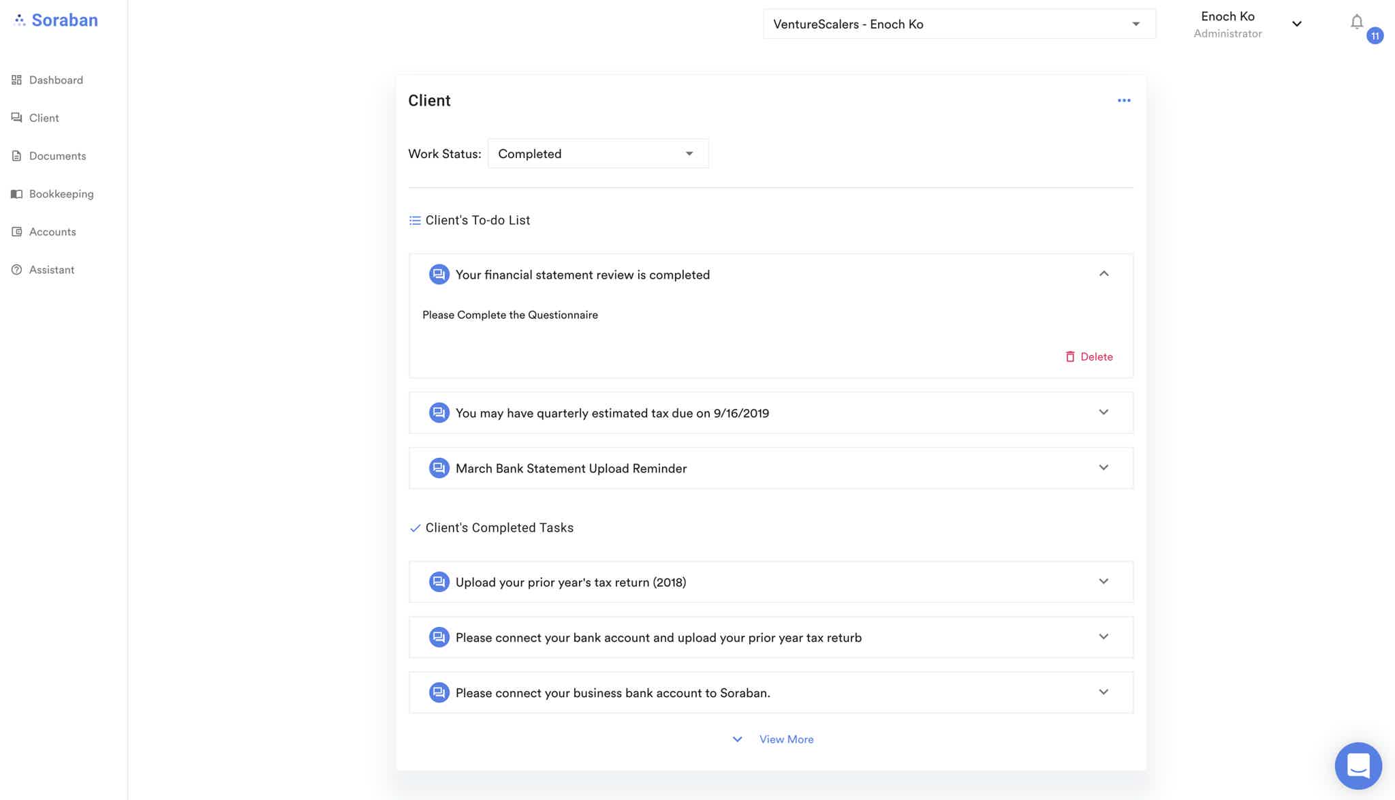This screenshot has width=1395, height=800.
Task: Click the 'Upload your prior year's tax return (2018)' title
Action: 571,582
